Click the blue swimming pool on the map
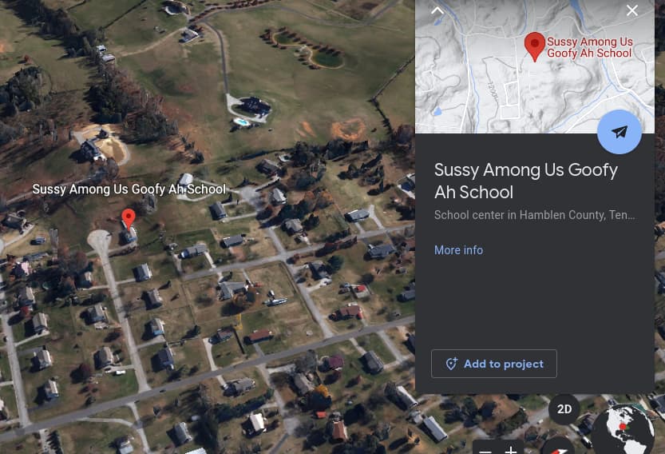Viewport: 665px width, 454px height. [x=242, y=123]
